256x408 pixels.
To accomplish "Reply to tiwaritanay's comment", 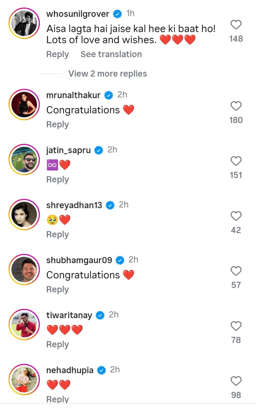I will [x=58, y=345].
